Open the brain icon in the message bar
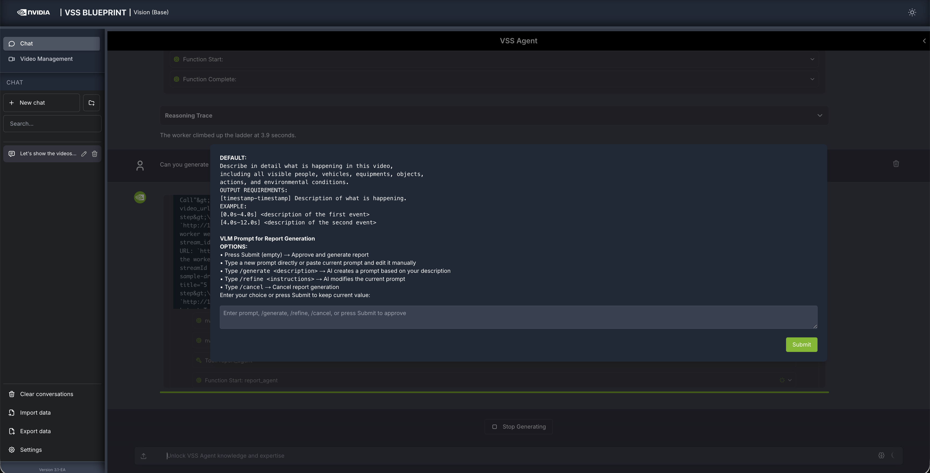This screenshot has width=930, height=473. tap(881, 455)
